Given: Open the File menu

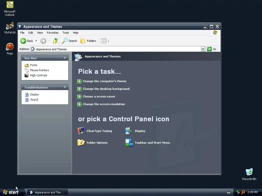Looking at the screenshot, I should [22, 33].
